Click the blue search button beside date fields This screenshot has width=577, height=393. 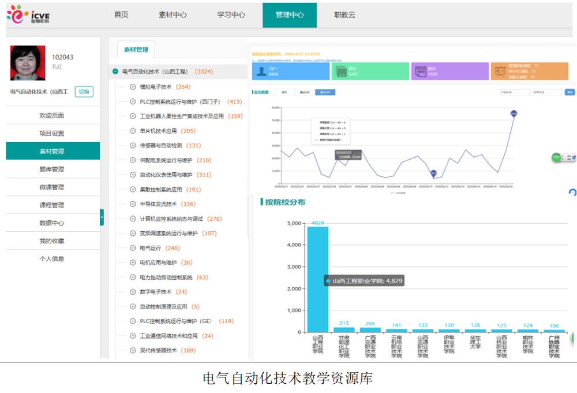(570, 92)
